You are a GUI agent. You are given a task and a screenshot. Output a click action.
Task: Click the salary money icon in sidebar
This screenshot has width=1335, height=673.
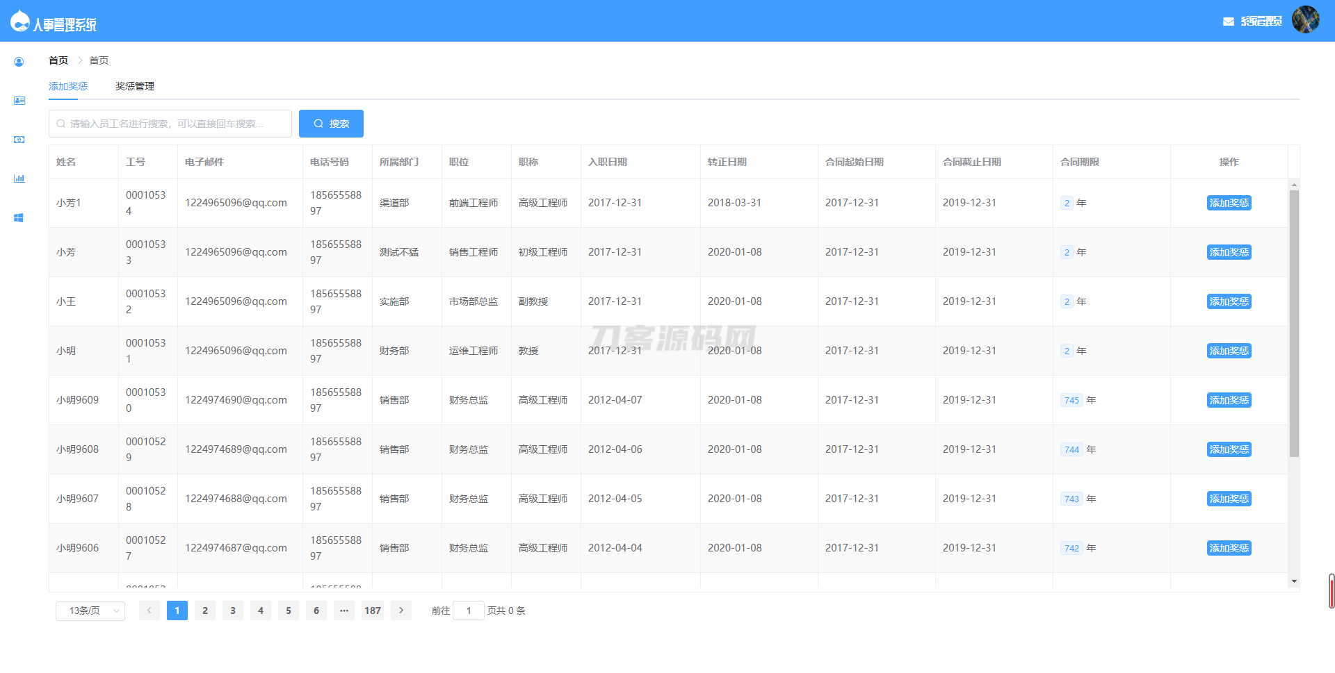pos(19,139)
